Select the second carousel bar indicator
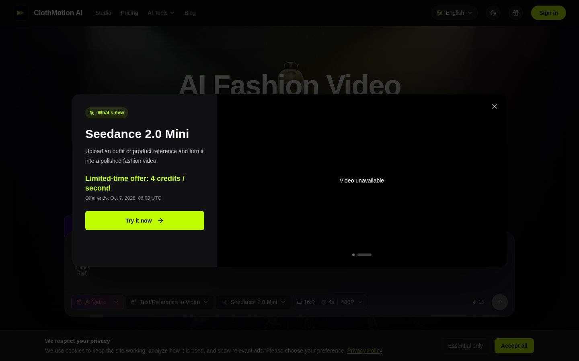Screen dimensions: 579x361 [x=364, y=255]
